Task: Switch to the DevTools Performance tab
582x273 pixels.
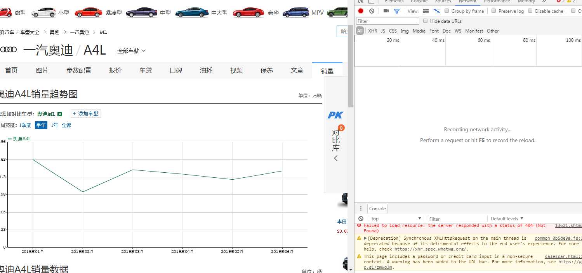Action: [x=497, y=2]
